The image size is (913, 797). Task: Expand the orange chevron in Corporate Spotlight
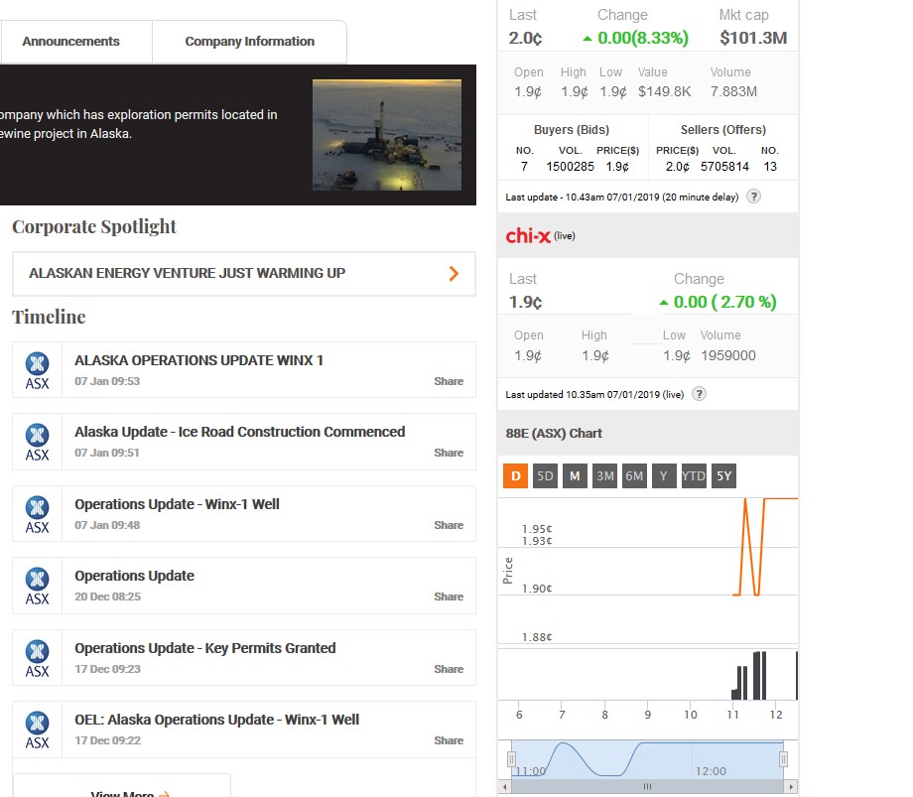click(454, 274)
